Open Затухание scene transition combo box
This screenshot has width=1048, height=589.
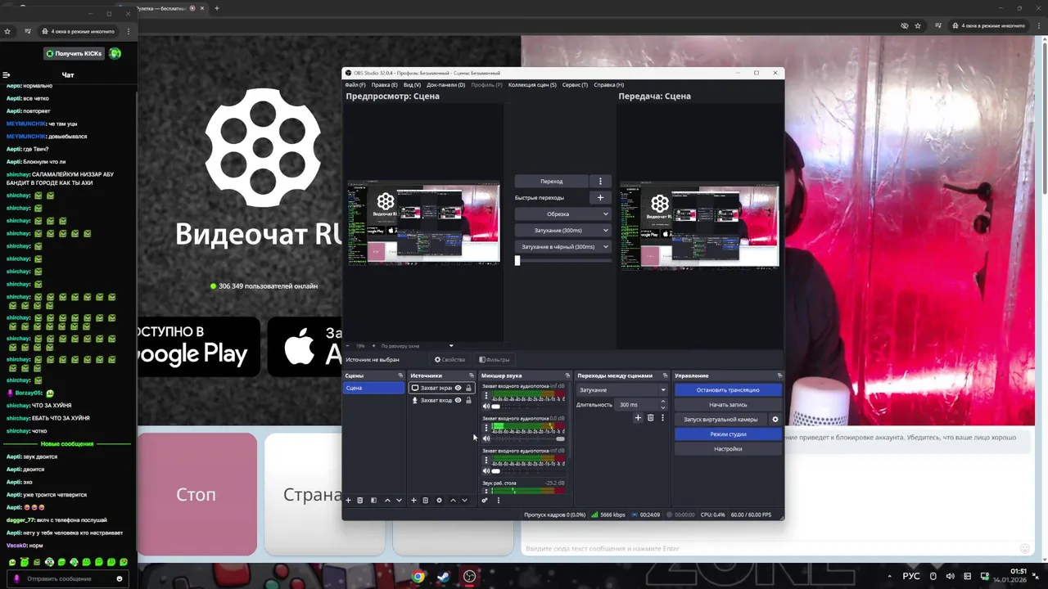click(622, 390)
